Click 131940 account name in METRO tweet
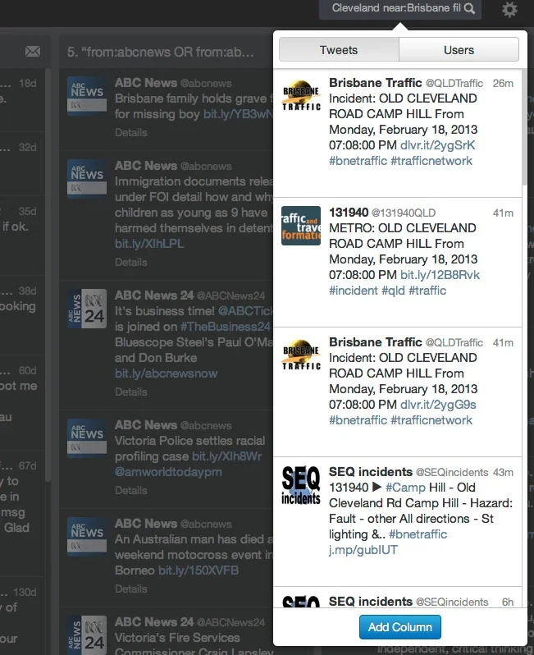 (x=349, y=213)
